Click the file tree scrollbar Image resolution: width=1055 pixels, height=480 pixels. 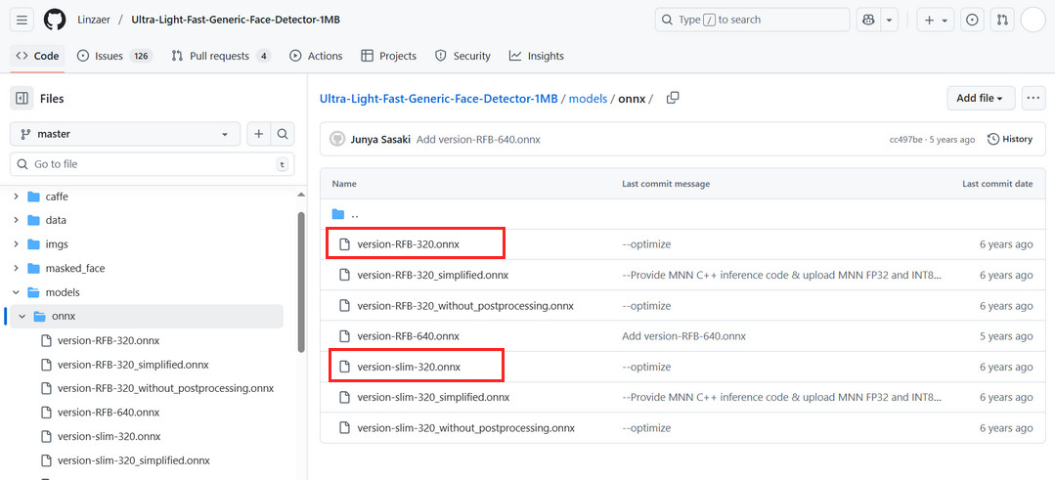(301, 284)
